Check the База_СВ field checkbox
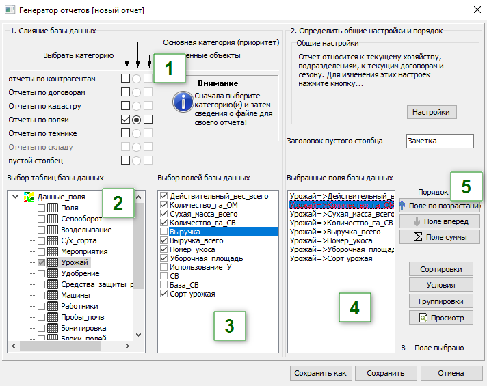 [164, 284]
